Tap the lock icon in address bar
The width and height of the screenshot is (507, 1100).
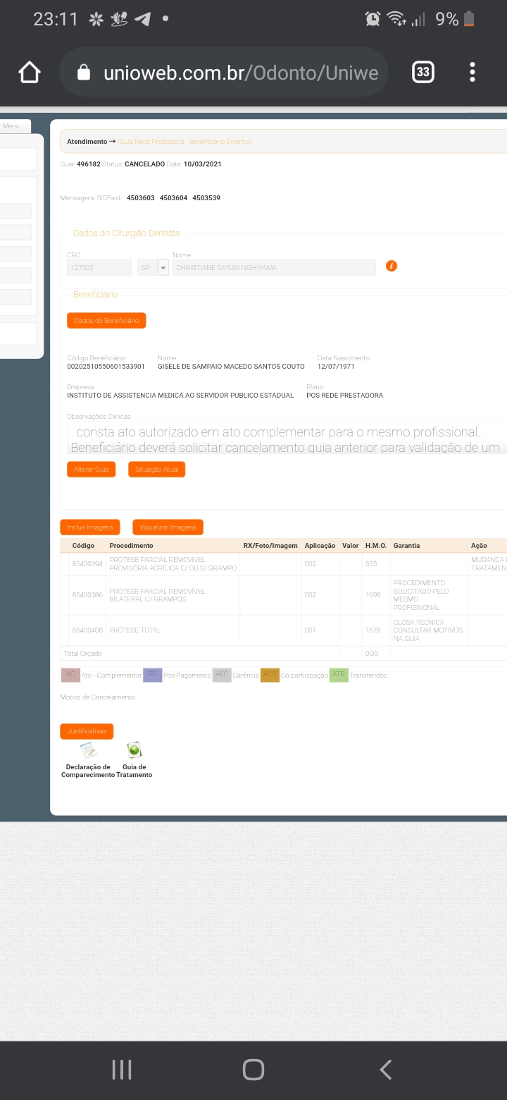[x=84, y=72]
